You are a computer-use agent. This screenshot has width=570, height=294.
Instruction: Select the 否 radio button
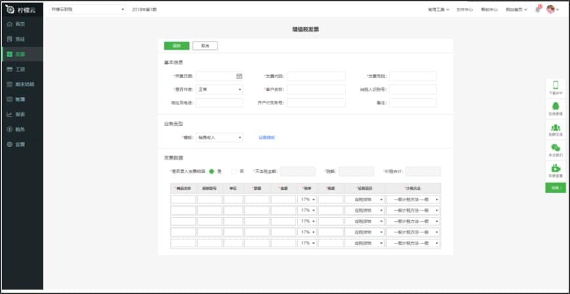[x=234, y=171]
